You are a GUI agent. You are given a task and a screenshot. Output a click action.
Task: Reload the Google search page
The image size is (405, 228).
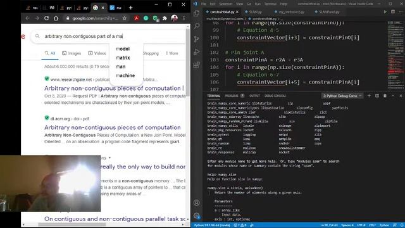coord(46,18)
